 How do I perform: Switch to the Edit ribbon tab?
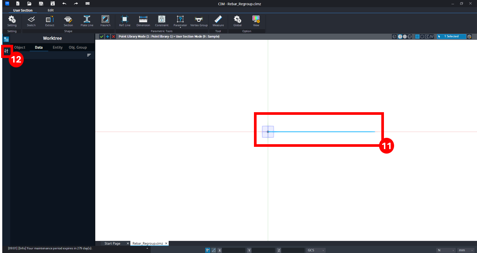coord(50,10)
